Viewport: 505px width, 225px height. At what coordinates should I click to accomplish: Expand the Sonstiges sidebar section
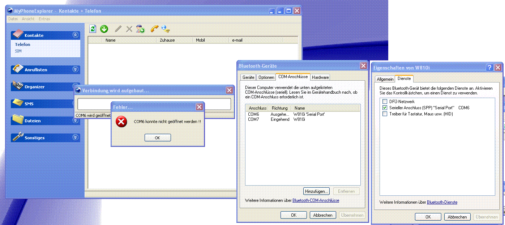[75, 137]
